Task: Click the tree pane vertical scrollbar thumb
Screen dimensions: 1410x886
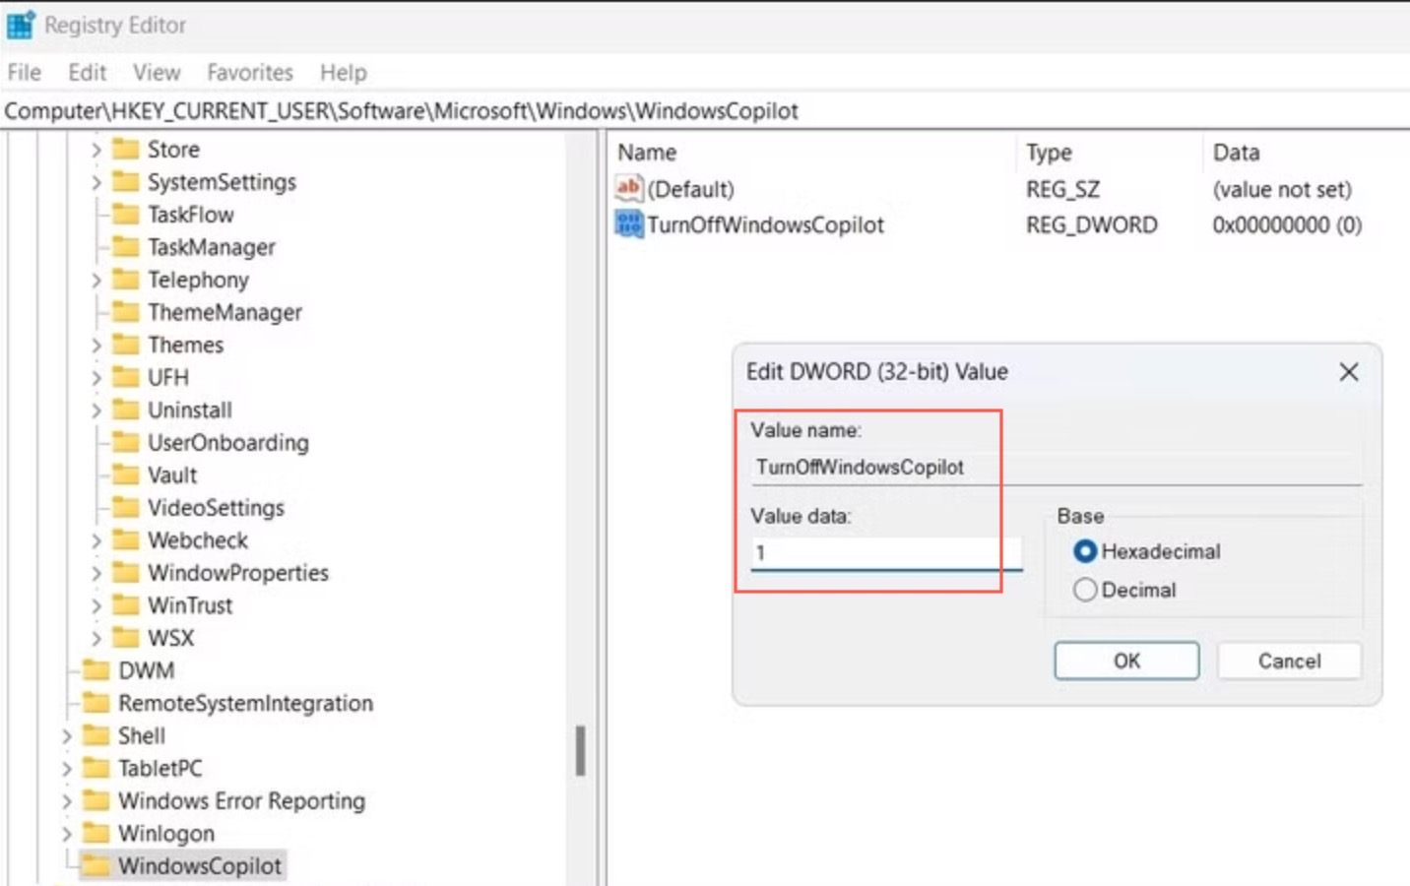Action: [x=580, y=751]
